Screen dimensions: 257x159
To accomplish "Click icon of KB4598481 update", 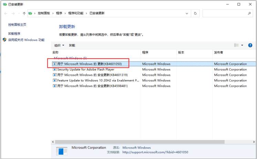I will (55, 86).
